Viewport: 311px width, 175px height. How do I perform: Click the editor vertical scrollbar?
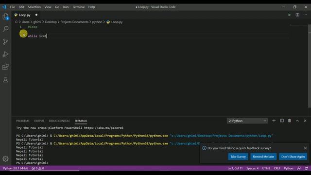tap(310, 66)
